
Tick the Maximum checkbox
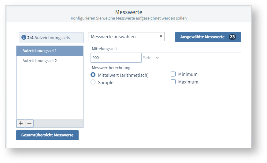pos(173,82)
